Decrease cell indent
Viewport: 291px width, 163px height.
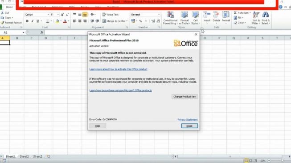[x=92, y=21]
